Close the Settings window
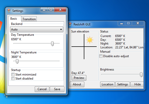Screen dimensions: 149x104 pyautogui.click(x=60, y=10)
